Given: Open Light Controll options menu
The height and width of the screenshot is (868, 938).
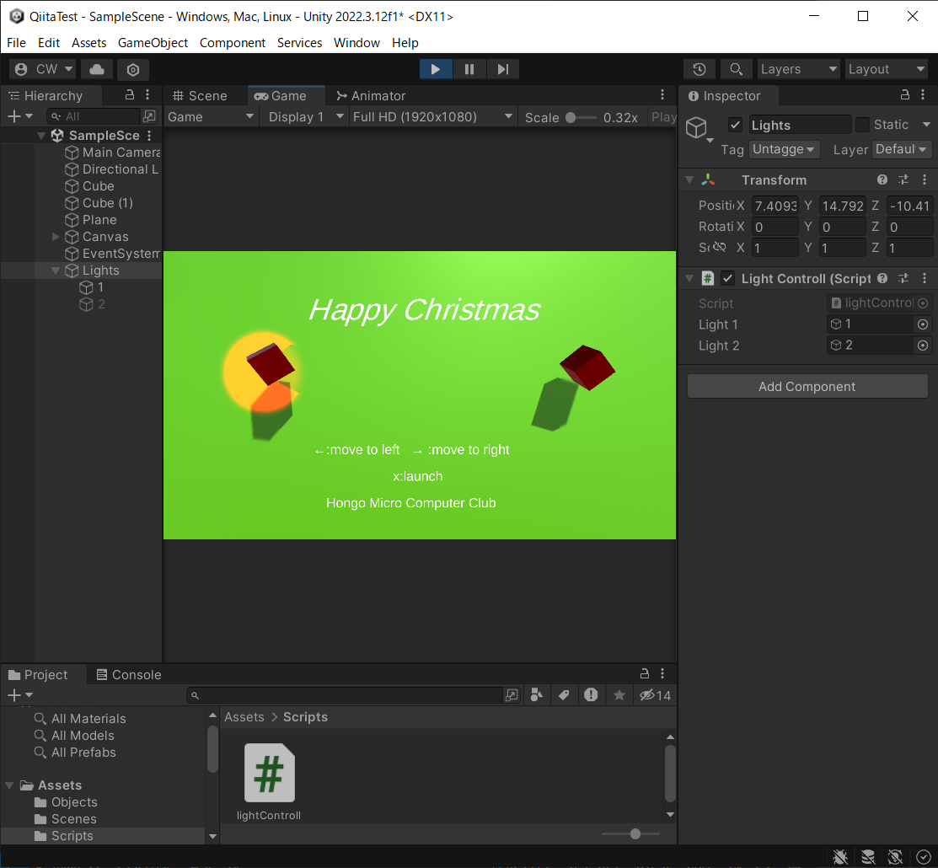Looking at the screenshot, I should [925, 278].
